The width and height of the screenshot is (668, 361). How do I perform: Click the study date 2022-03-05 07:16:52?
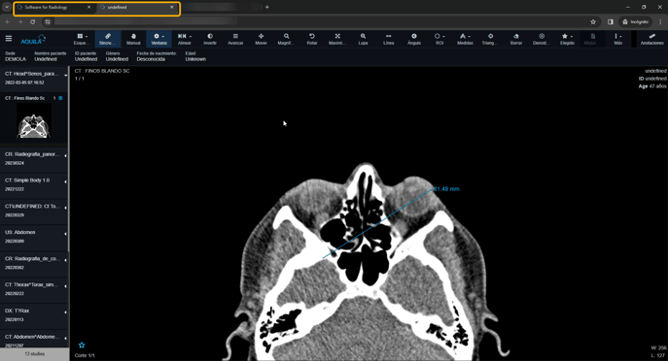(24, 82)
